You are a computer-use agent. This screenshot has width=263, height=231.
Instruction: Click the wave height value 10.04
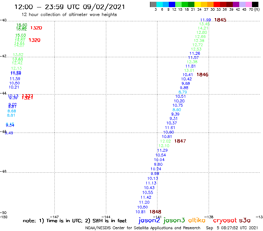coord(159,160)
